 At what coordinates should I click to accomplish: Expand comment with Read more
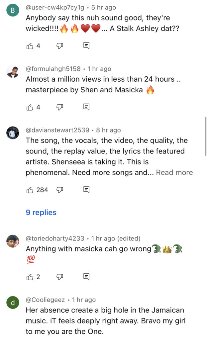tap(174, 173)
